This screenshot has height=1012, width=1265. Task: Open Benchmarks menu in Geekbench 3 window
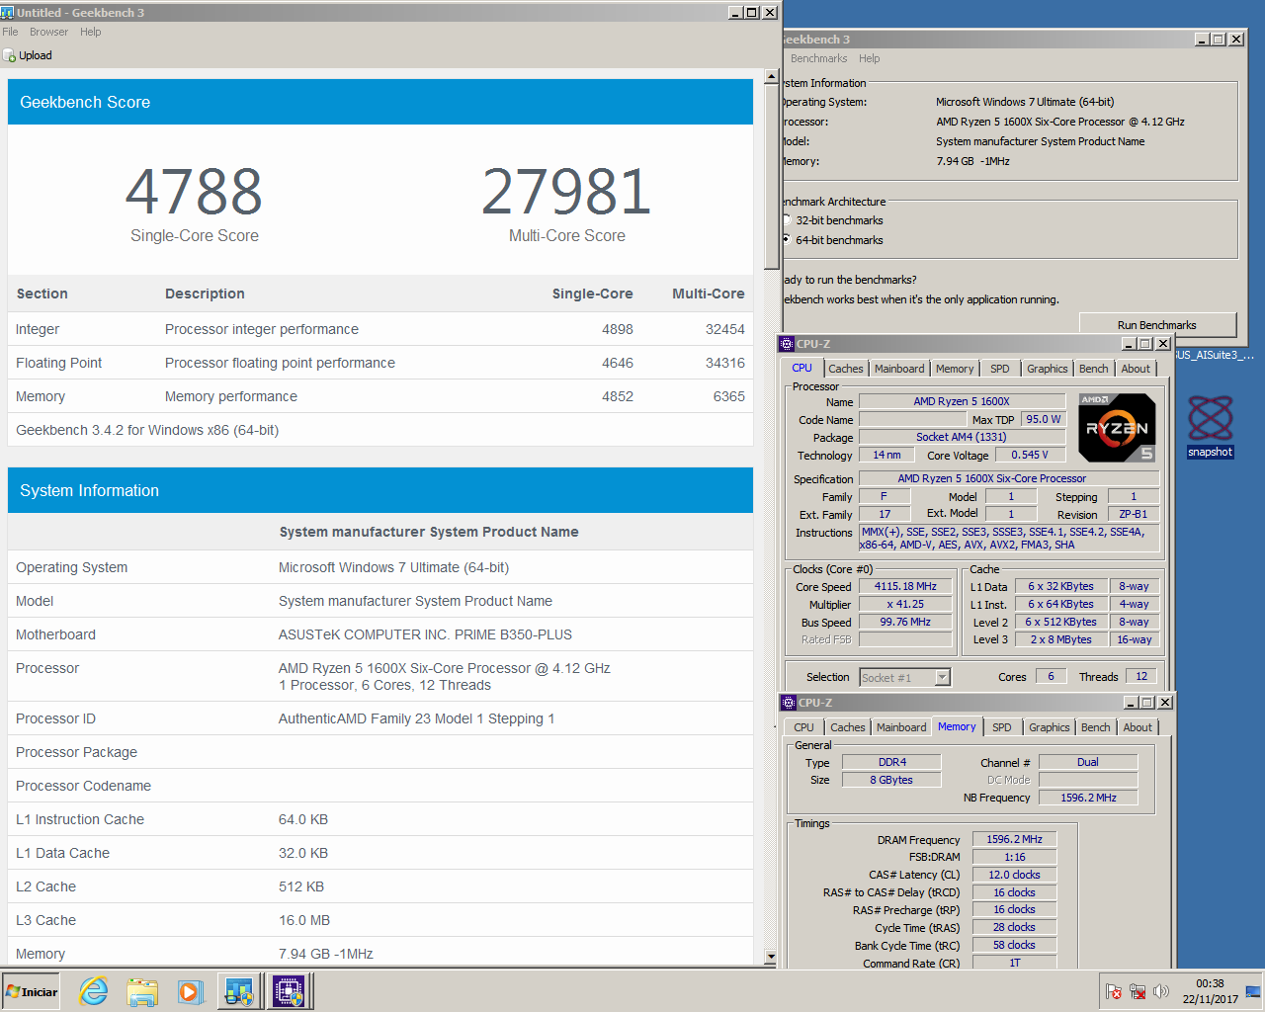click(818, 58)
